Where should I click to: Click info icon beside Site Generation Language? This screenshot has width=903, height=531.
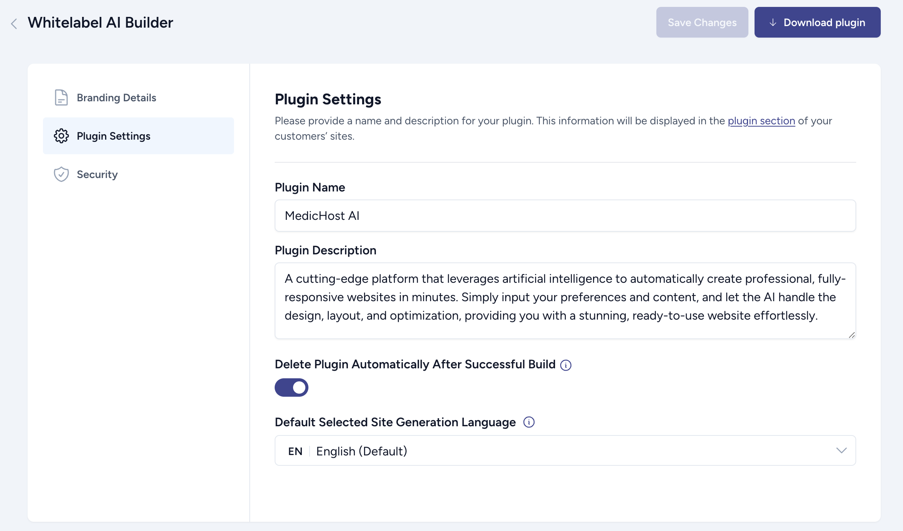529,422
